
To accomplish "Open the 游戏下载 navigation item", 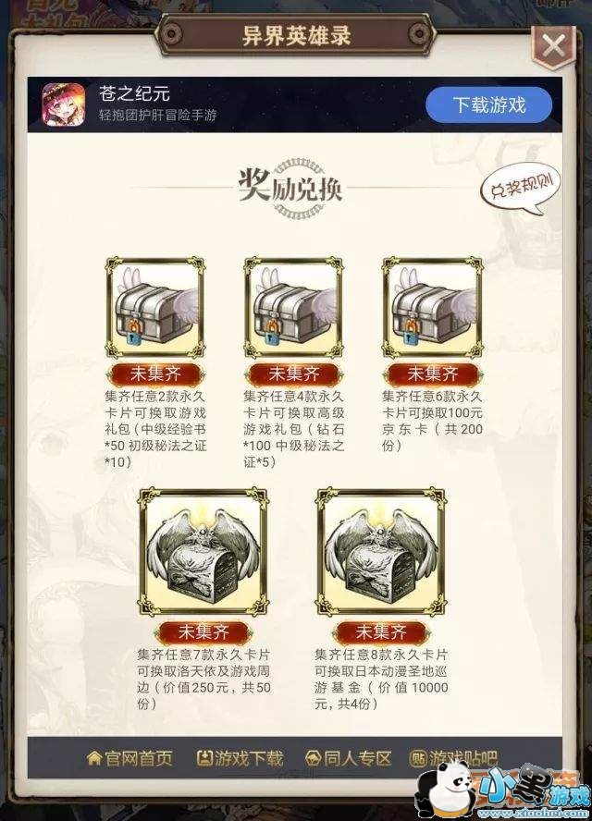I will click(x=240, y=758).
